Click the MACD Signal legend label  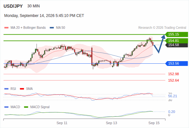[x=40, y=107]
